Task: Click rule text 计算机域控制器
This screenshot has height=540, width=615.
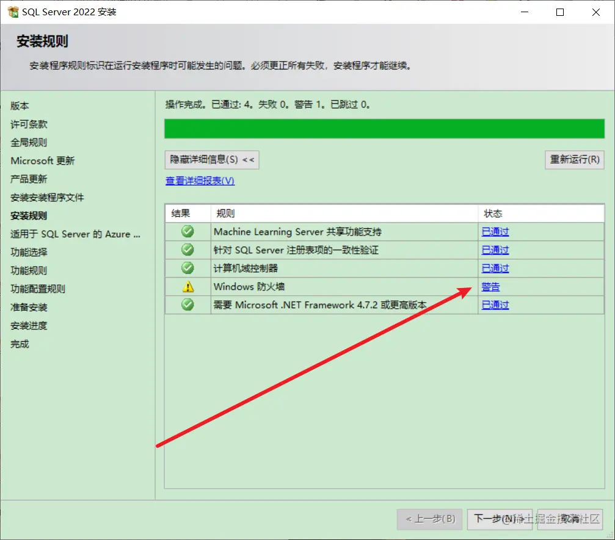Action: point(246,268)
